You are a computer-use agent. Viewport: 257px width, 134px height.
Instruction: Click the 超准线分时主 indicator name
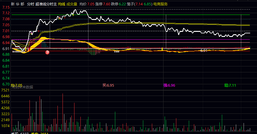click(46, 4)
